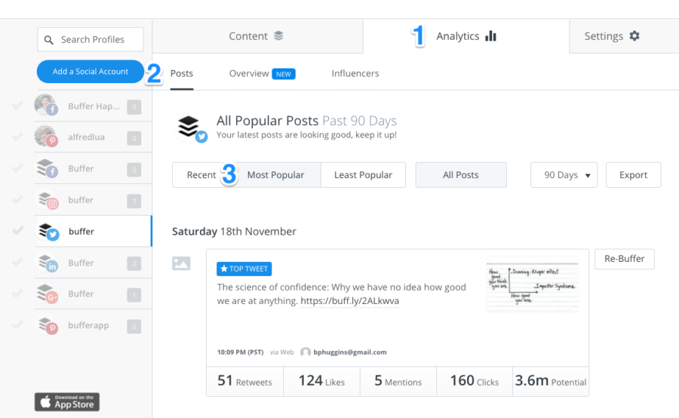Click the queue count badge for Buffer LinkedIn
679x418 pixels.
click(134, 263)
